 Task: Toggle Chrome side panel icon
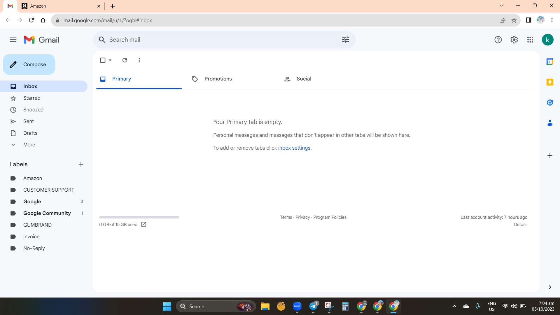528,20
